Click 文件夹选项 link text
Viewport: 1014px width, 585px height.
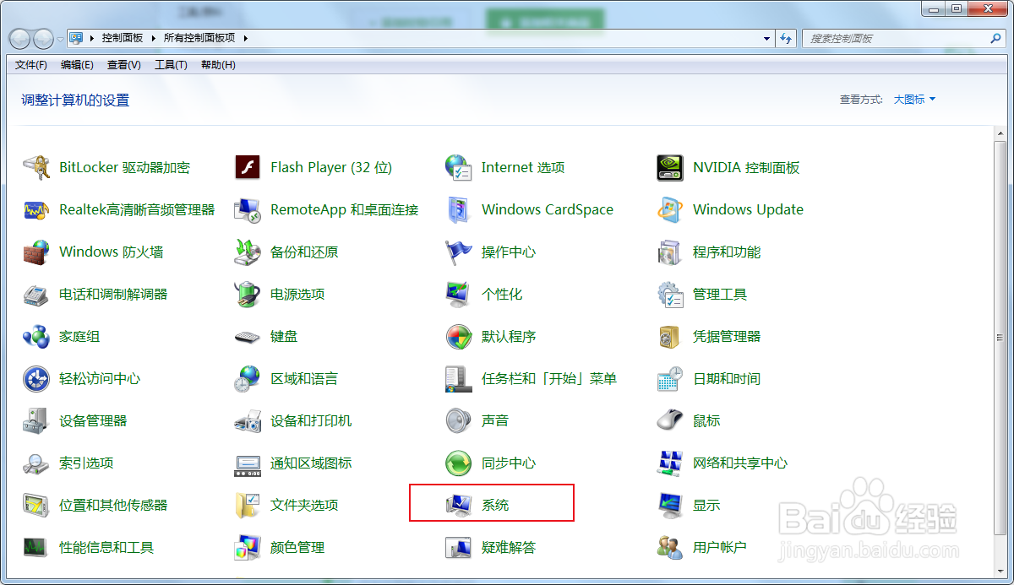coord(304,505)
